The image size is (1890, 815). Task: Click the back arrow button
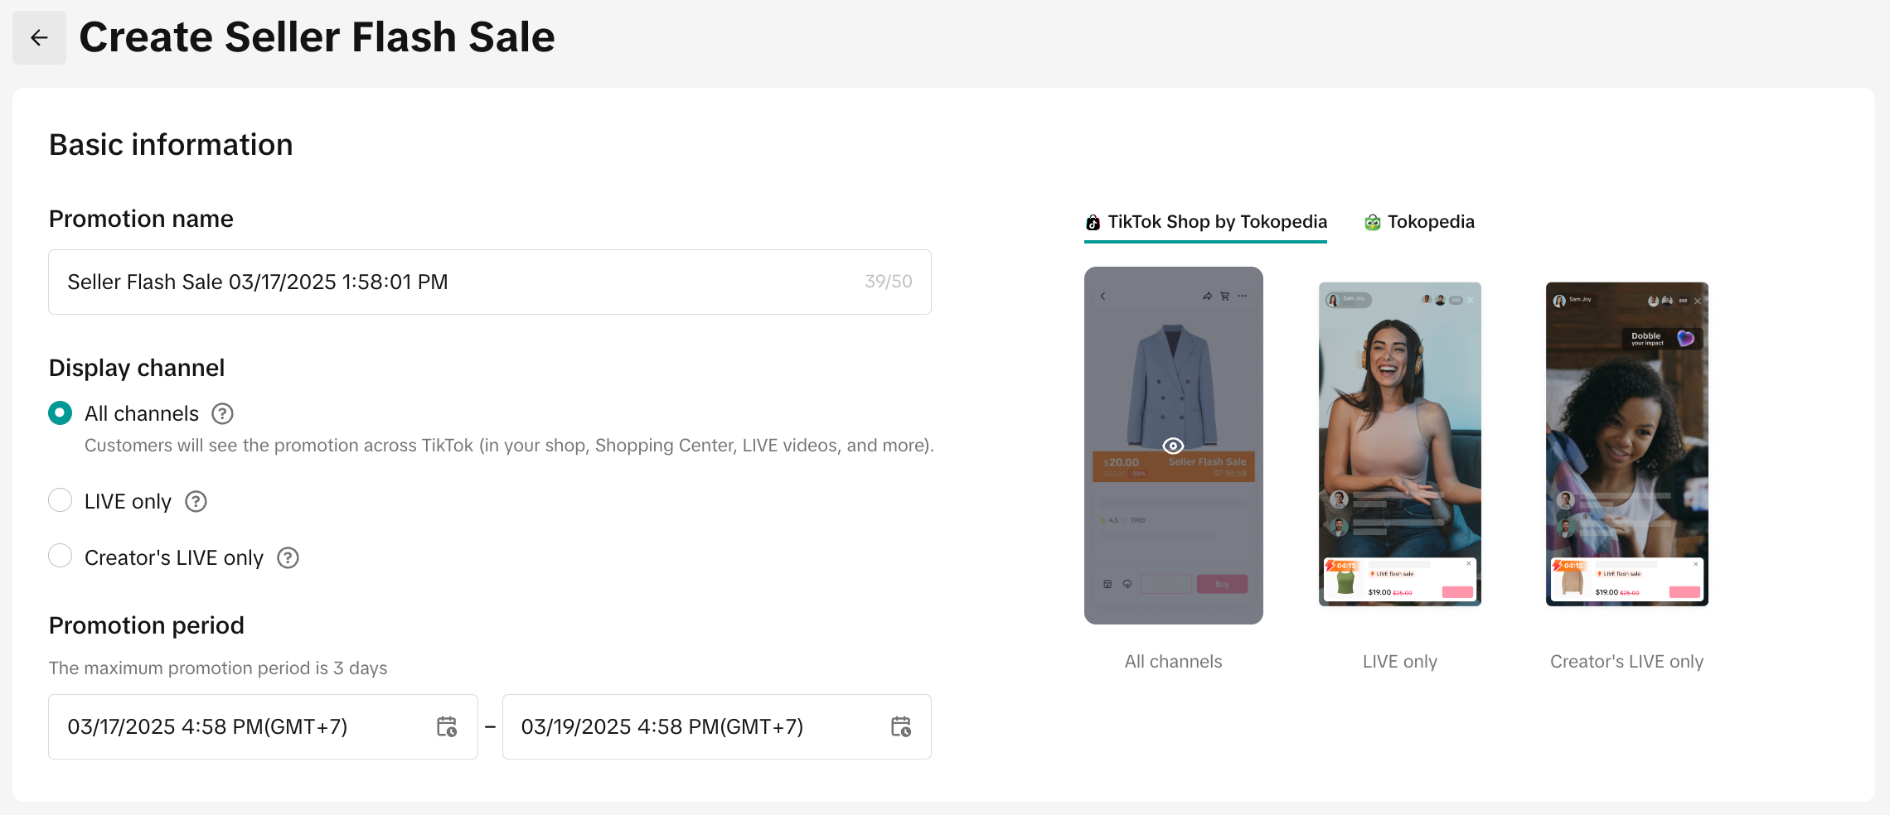39,37
